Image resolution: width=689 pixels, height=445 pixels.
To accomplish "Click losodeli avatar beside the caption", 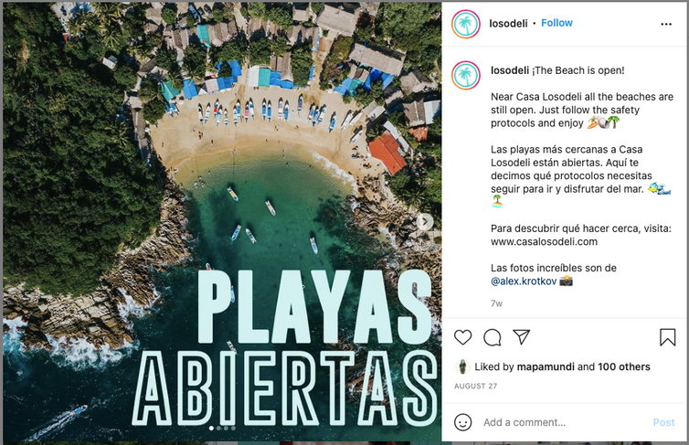I will (466, 76).
